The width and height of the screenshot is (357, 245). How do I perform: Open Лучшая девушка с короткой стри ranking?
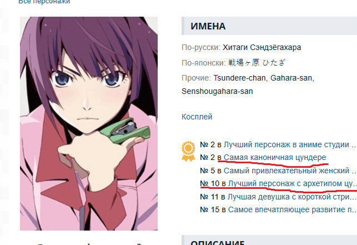292,197
